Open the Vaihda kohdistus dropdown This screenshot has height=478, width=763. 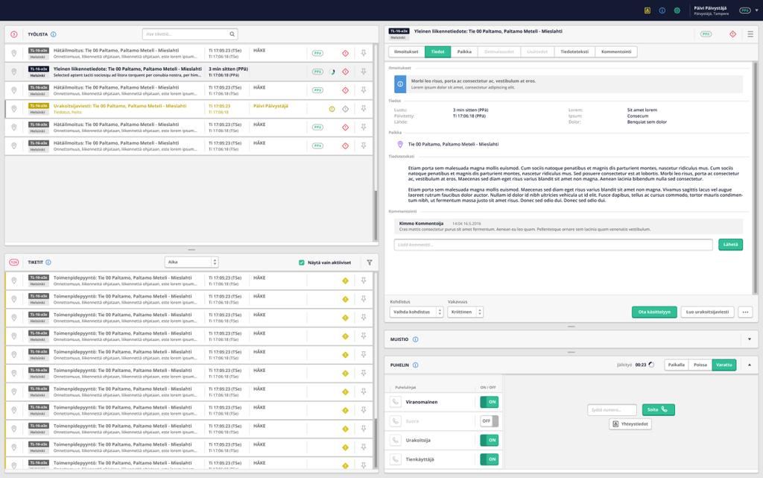[417, 312]
